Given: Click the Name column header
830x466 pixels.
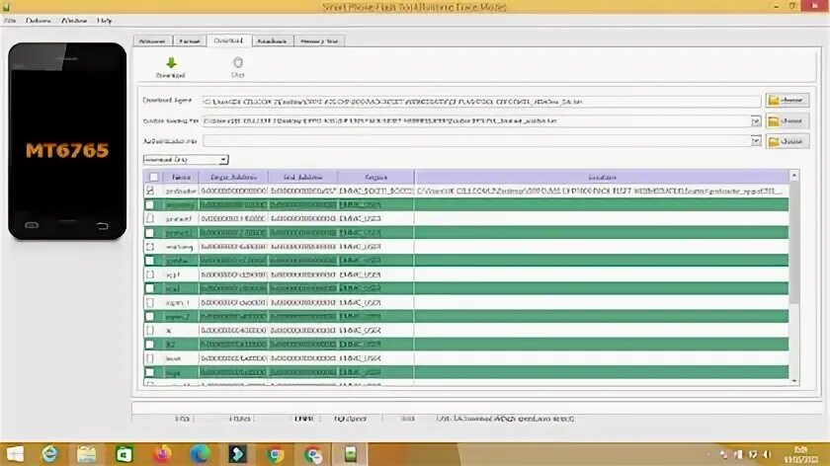Looking at the screenshot, I should pos(181,177).
